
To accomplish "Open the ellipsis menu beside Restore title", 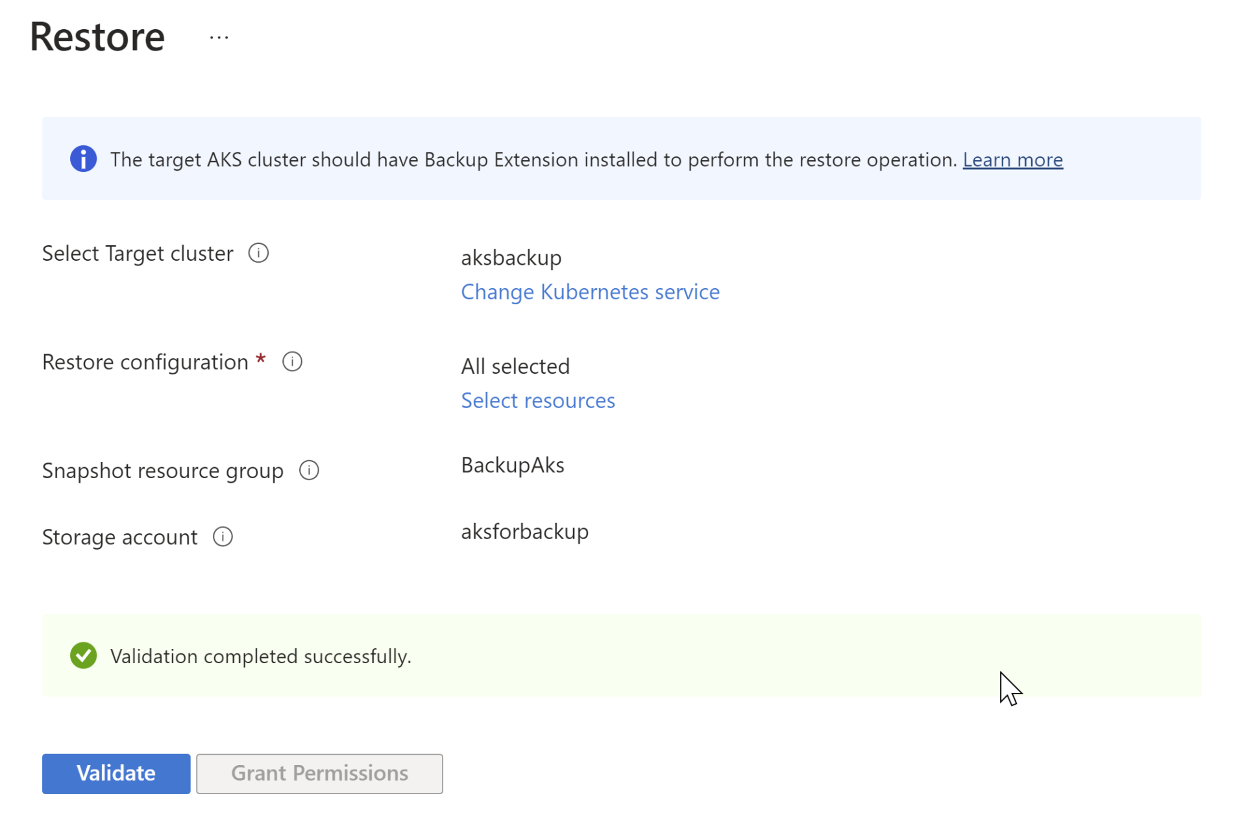I will pos(219,38).
